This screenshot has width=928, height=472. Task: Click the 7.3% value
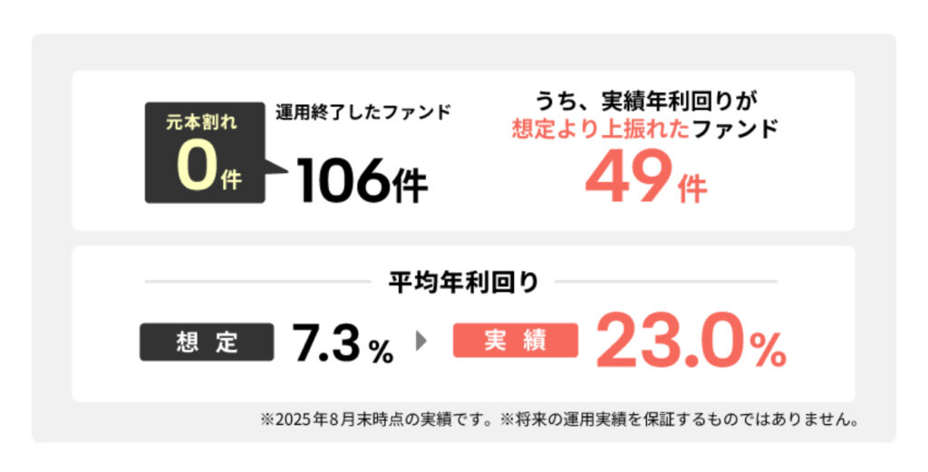343,344
